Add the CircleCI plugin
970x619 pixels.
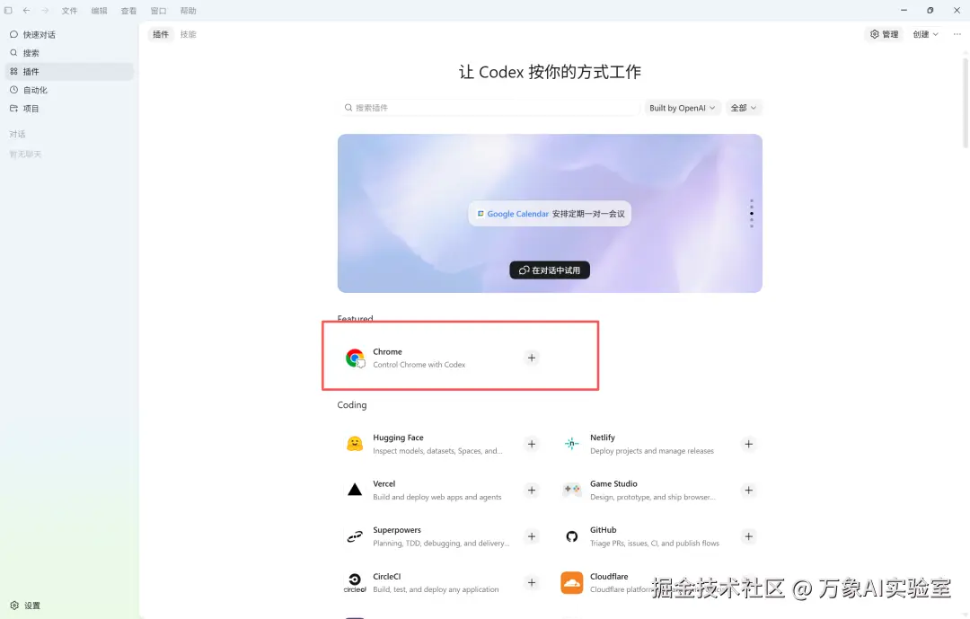pos(532,582)
